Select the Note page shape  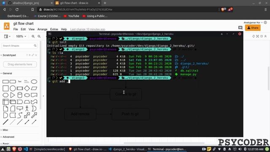[x=5, y=109]
